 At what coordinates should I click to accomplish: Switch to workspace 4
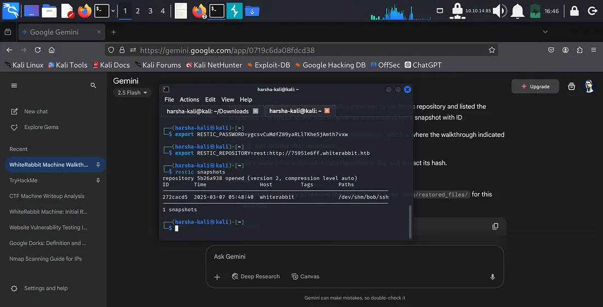(163, 11)
